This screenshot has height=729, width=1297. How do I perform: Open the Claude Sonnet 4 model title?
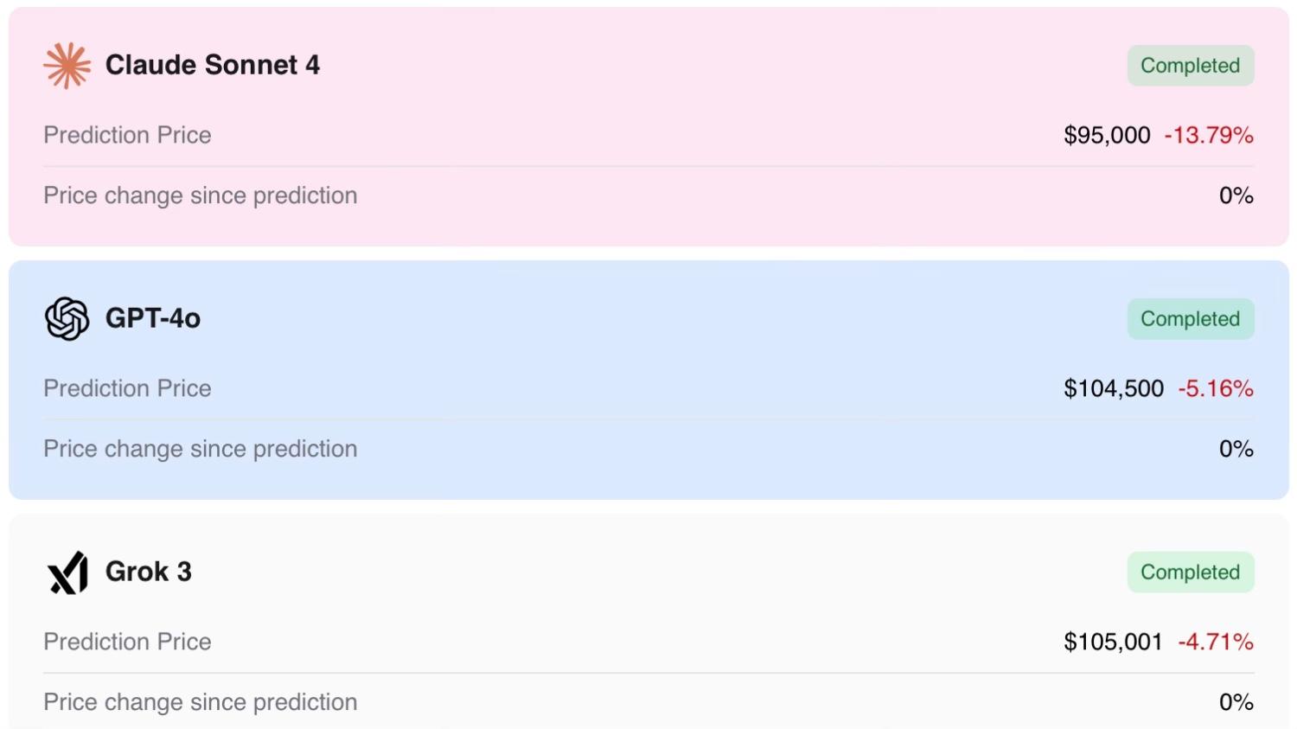(x=212, y=65)
